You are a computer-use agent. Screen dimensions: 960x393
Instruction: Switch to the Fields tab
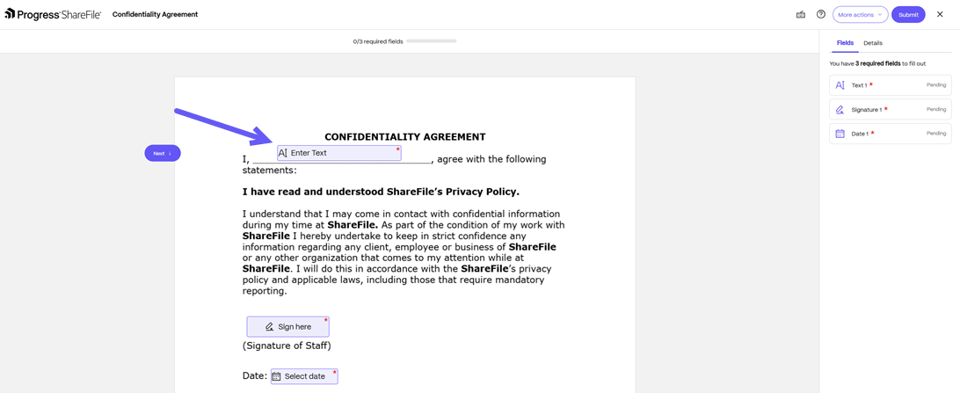point(845,43)
